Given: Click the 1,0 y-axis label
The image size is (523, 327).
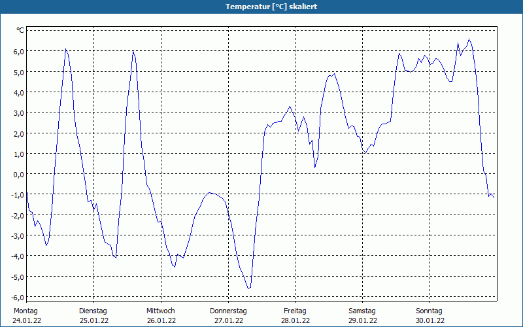Looking at the screenshot, I should (x=19, y=154).
